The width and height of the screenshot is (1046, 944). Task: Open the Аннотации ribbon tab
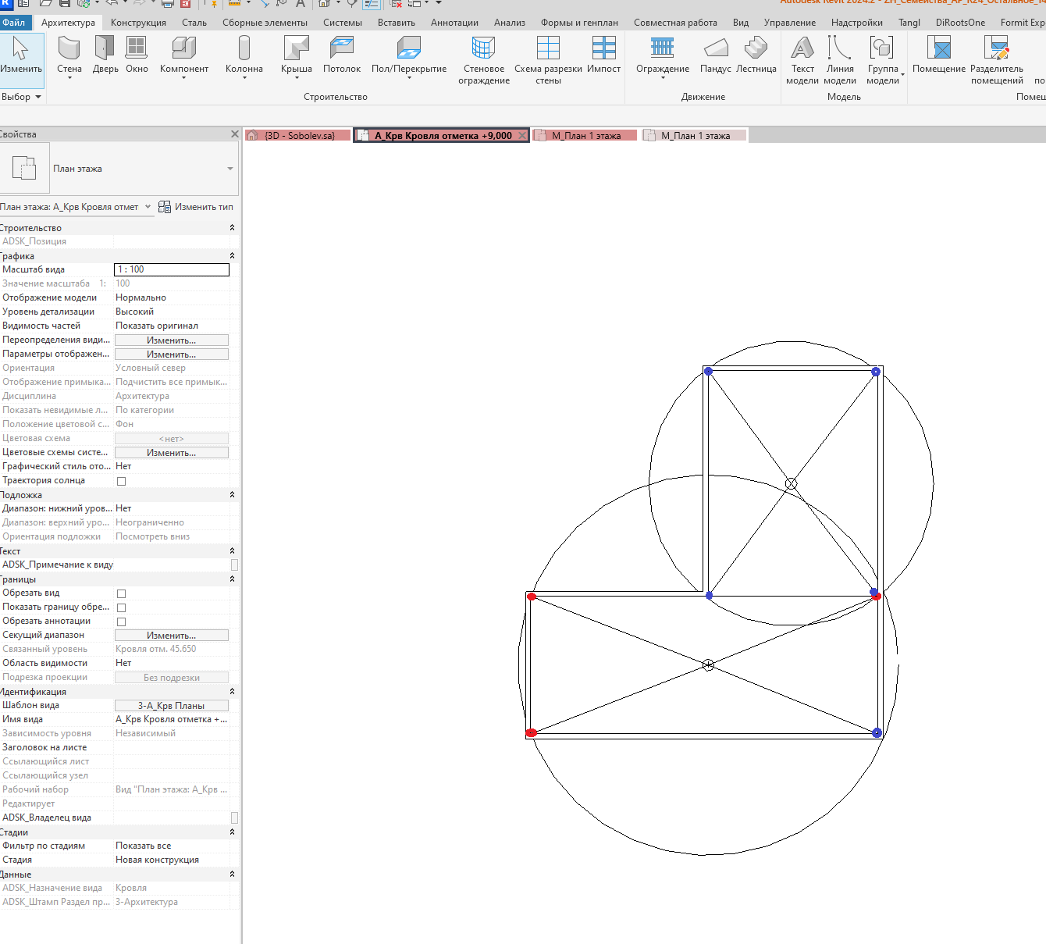(x=454, y=23)
